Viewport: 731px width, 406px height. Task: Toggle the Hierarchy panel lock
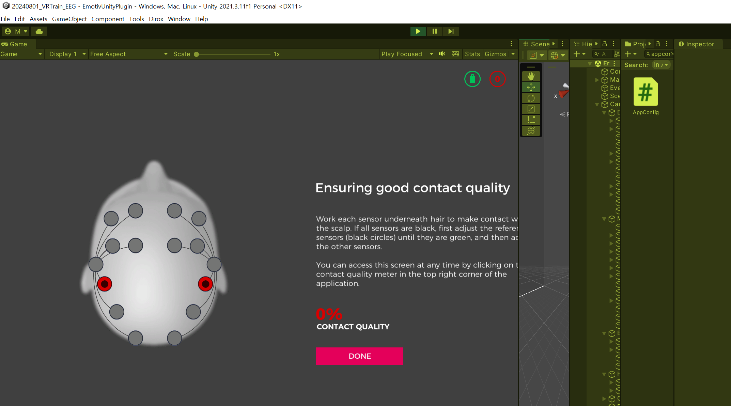tap(605, 44)
